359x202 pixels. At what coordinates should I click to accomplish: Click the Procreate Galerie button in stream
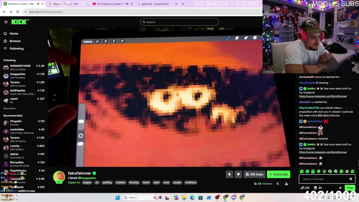(88, 42)
